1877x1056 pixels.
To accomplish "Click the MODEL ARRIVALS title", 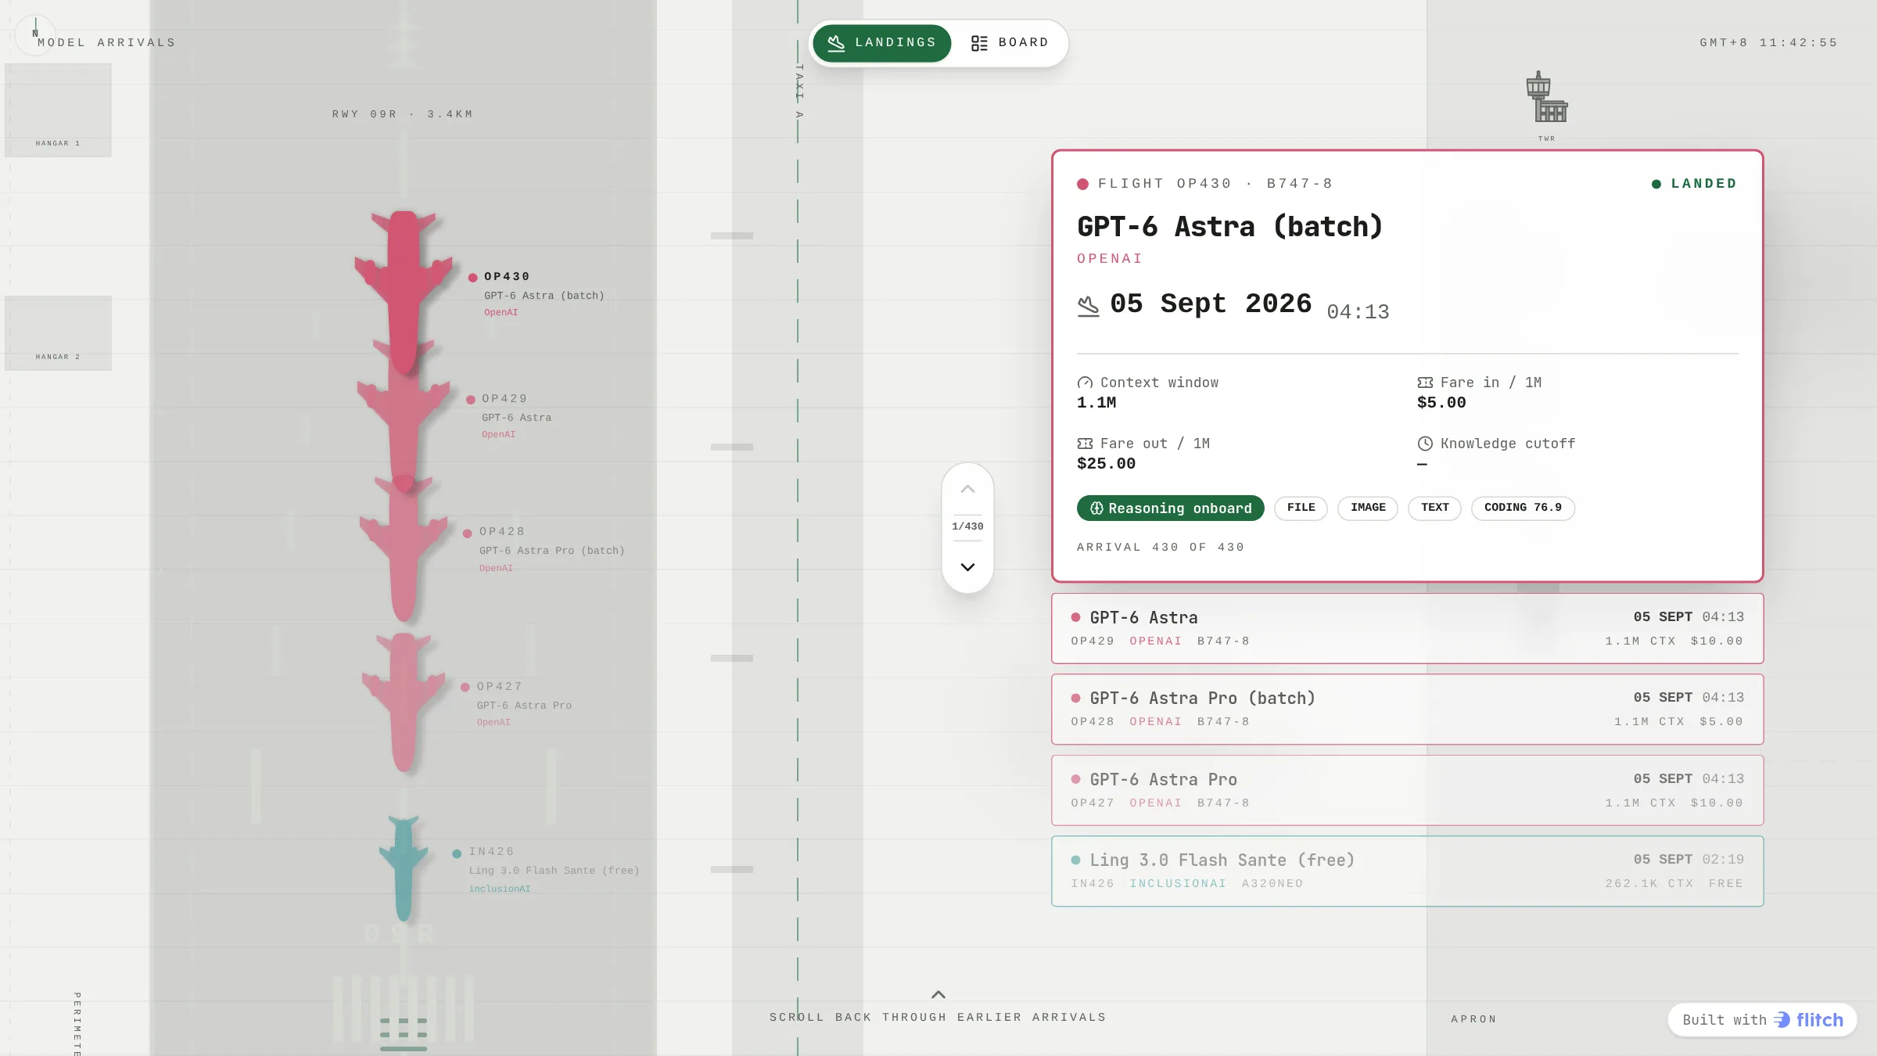I will coord(106,43).
